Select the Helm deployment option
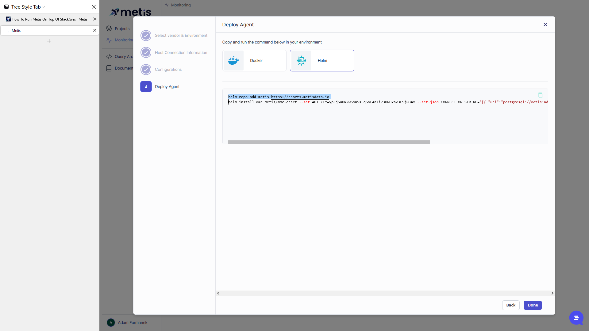Image resolution: width=589 pixels, height=331 pixels. [x=322, y=61]
